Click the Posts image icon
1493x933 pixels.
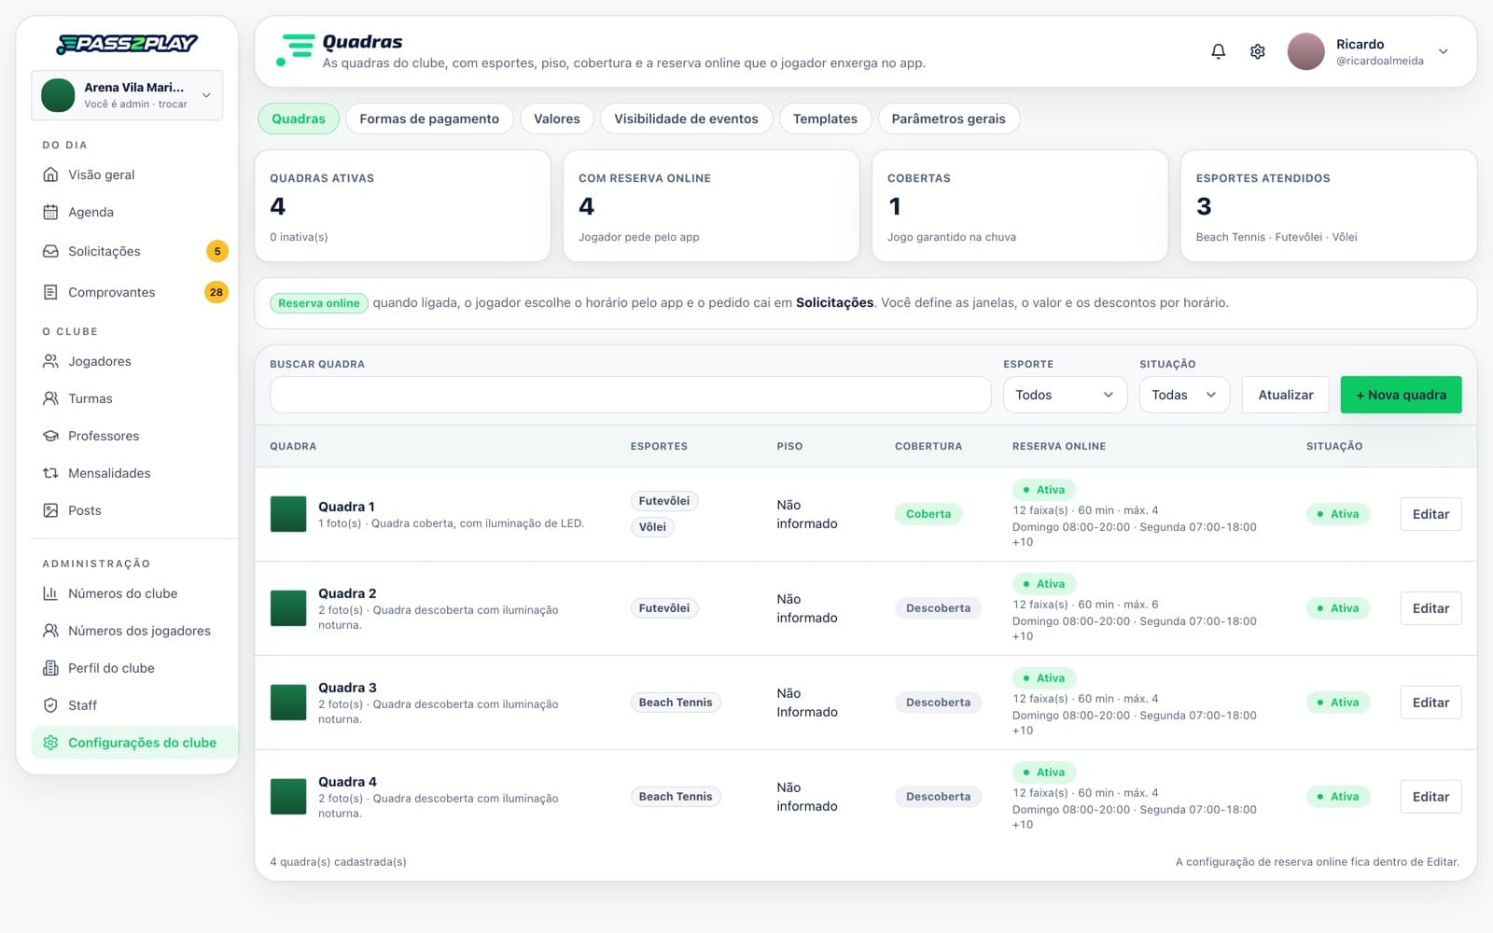(50, 510)
